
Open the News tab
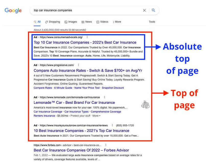87,22
